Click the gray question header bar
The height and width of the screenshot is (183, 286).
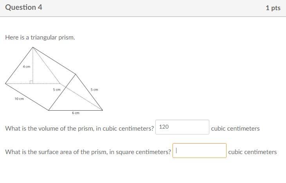point(143,8)
